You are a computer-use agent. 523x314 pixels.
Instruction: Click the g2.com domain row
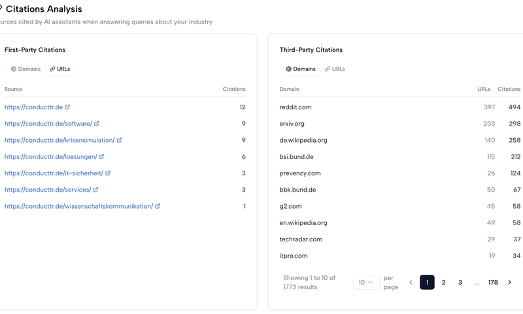click(x=400, y=206)
